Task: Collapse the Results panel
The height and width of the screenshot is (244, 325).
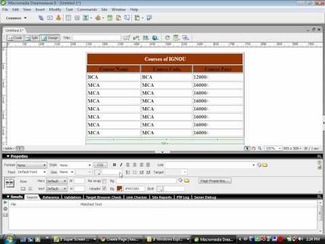Action: coord(8,197)
